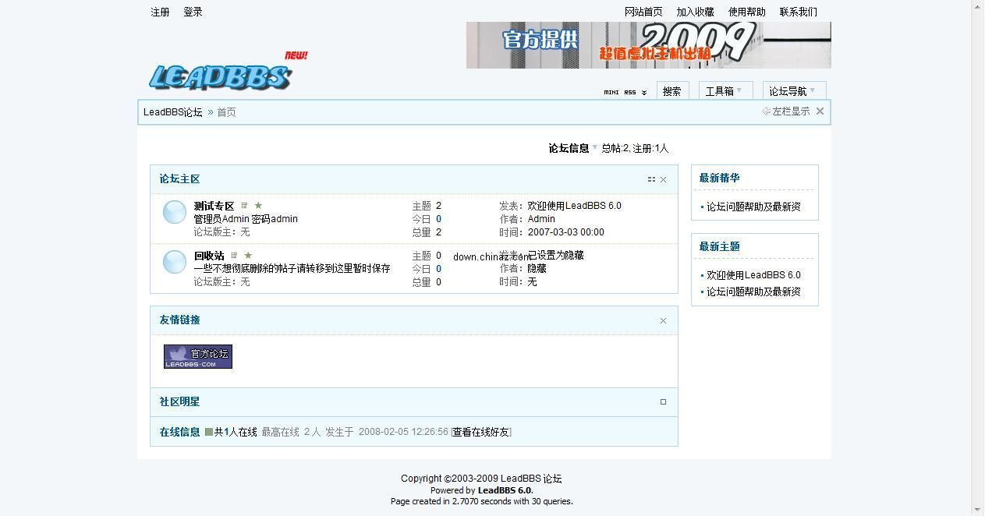985x516 pixels.
Task: Click the 登录 login link
Action: [193, 12]
